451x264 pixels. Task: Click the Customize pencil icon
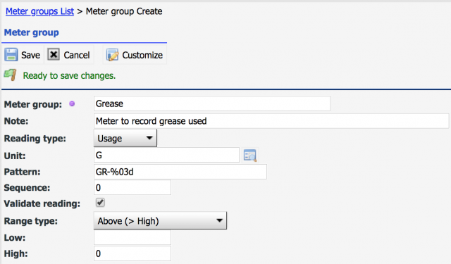pos(112,55)
